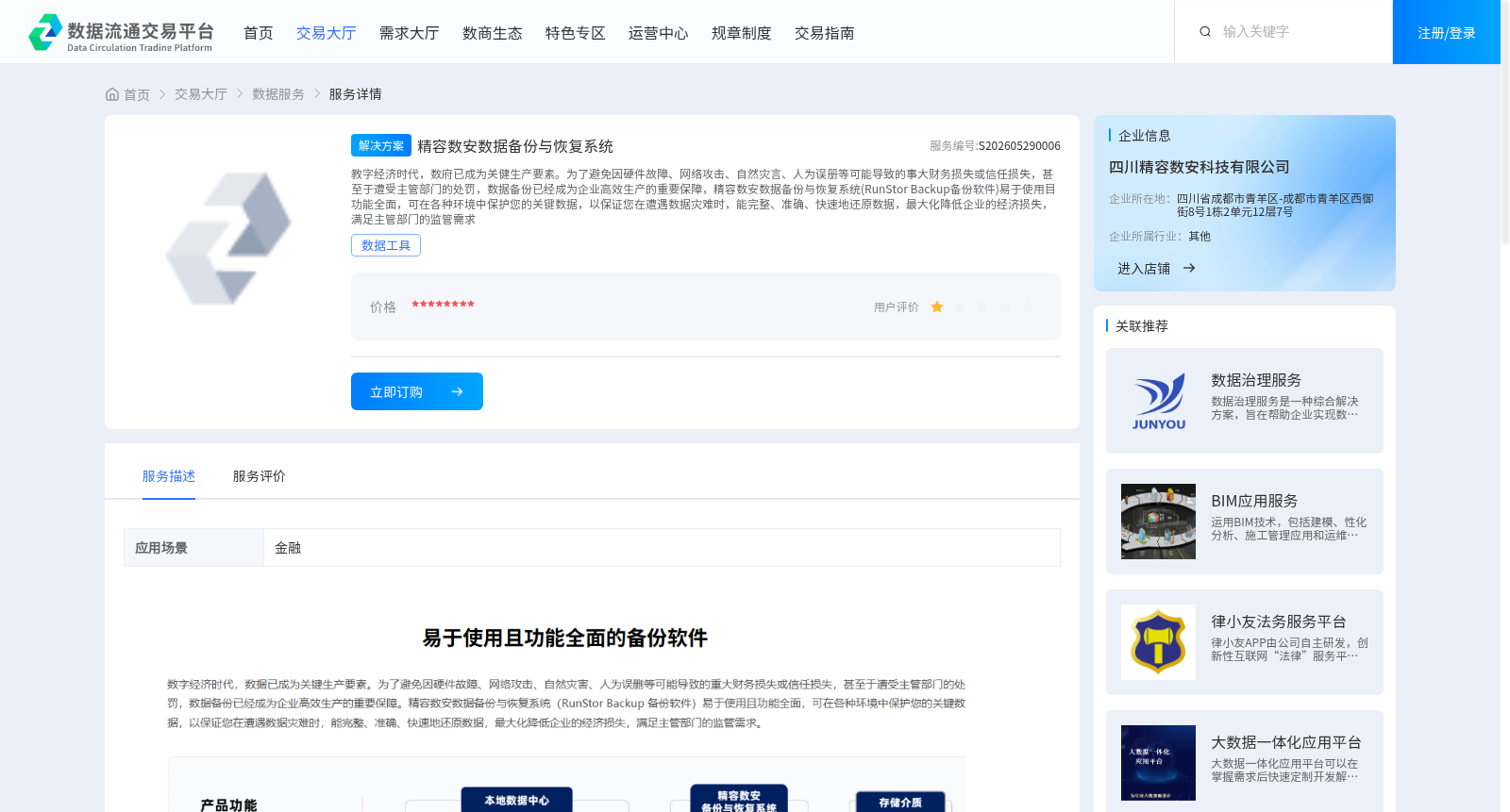Click the 金融 application scenario cell

point(662,548)
